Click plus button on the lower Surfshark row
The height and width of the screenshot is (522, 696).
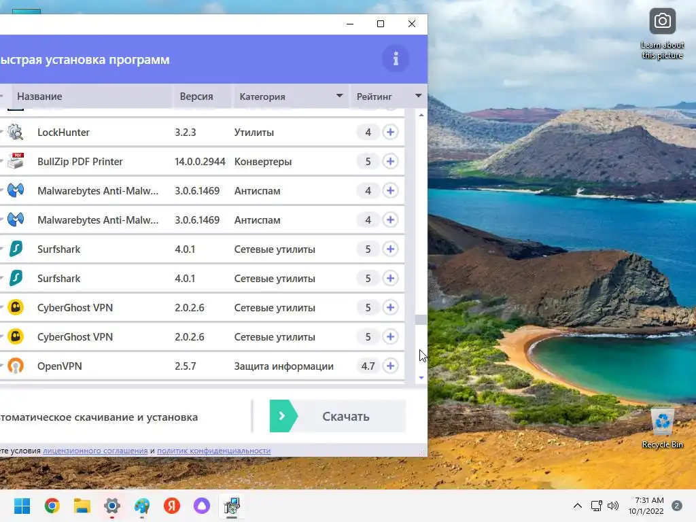(x=390, y=278)
